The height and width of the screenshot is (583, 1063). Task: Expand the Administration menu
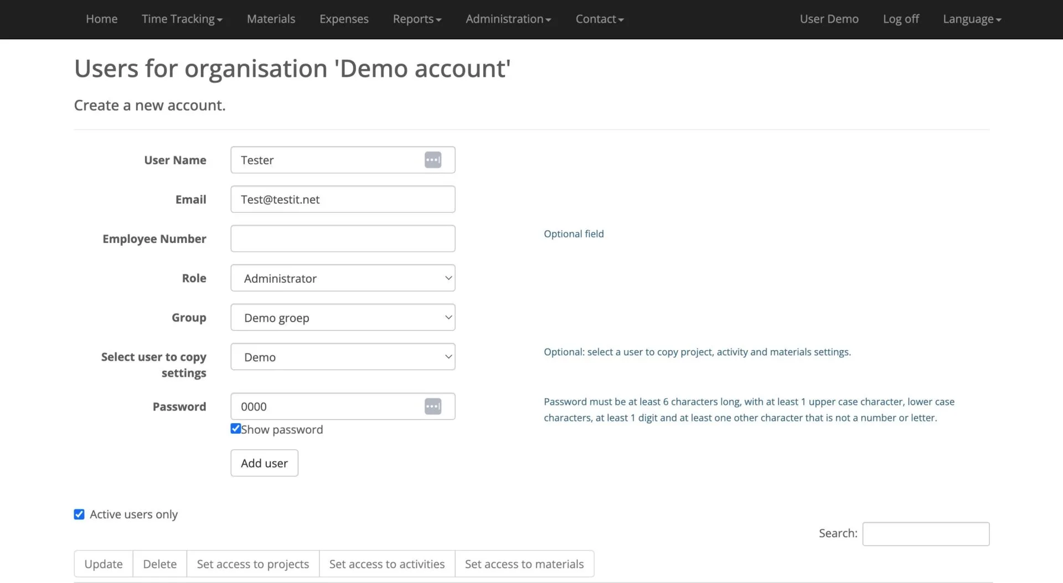[508, 19]
